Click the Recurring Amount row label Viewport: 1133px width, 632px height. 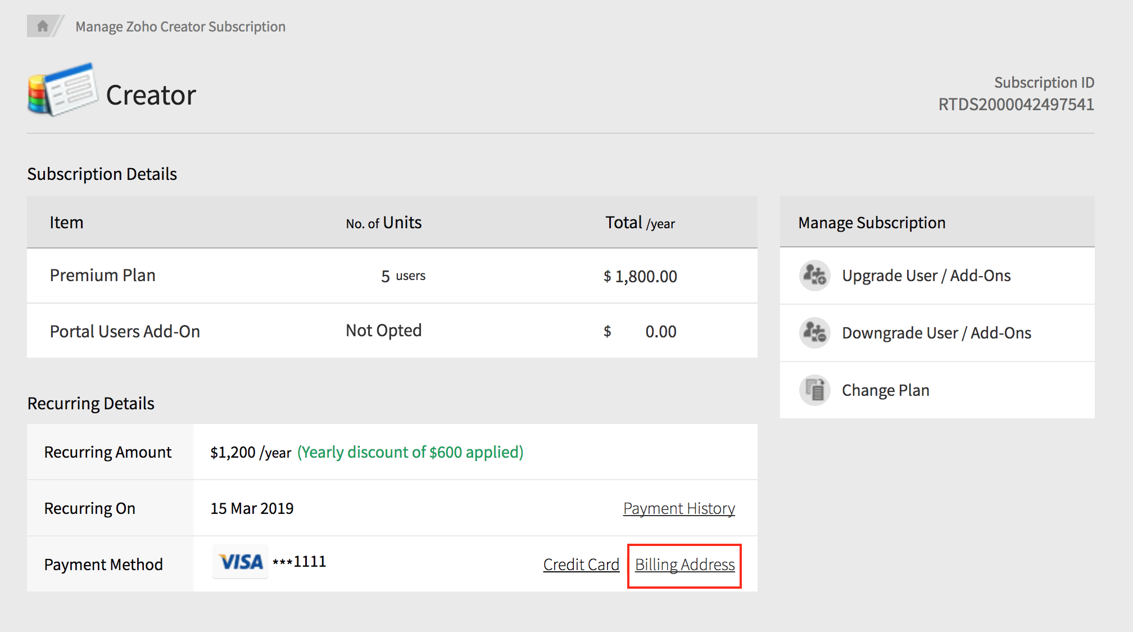pyautogui.click(x=108, y=452)
